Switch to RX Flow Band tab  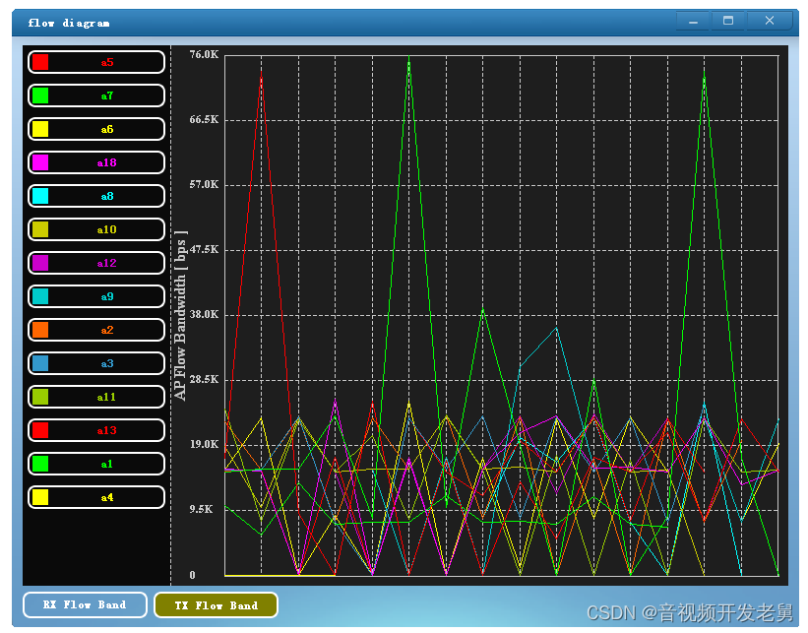(x=85, y=604)
